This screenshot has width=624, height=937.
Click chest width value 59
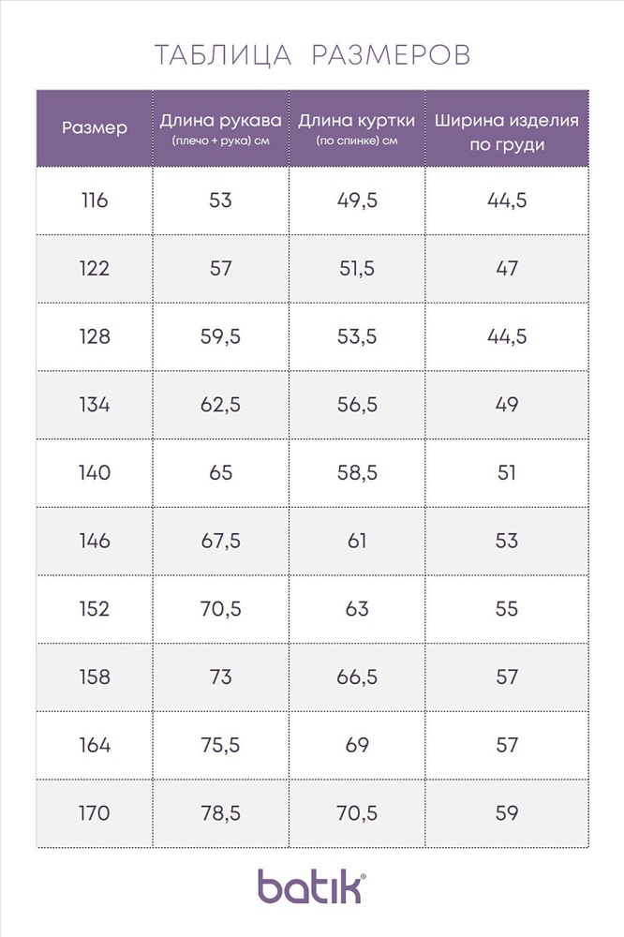tap(507, 813)
